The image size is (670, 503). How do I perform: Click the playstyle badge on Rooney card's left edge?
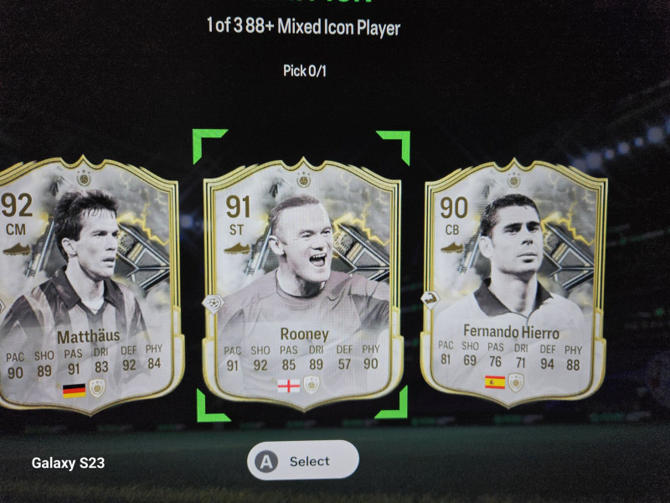(213, 303)
